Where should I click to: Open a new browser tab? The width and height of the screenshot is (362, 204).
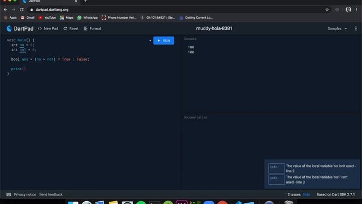(x=85, y=1)
